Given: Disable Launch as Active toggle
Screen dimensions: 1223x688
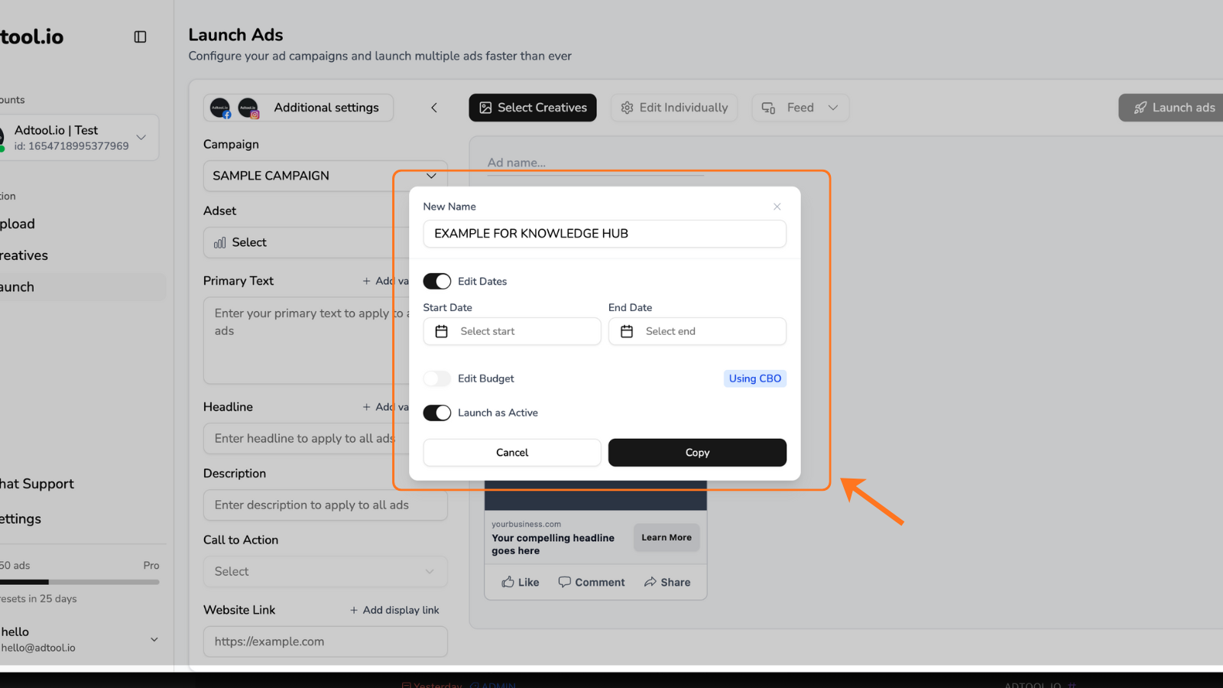Looking at the screenshot, I should (x=436, y=413).
